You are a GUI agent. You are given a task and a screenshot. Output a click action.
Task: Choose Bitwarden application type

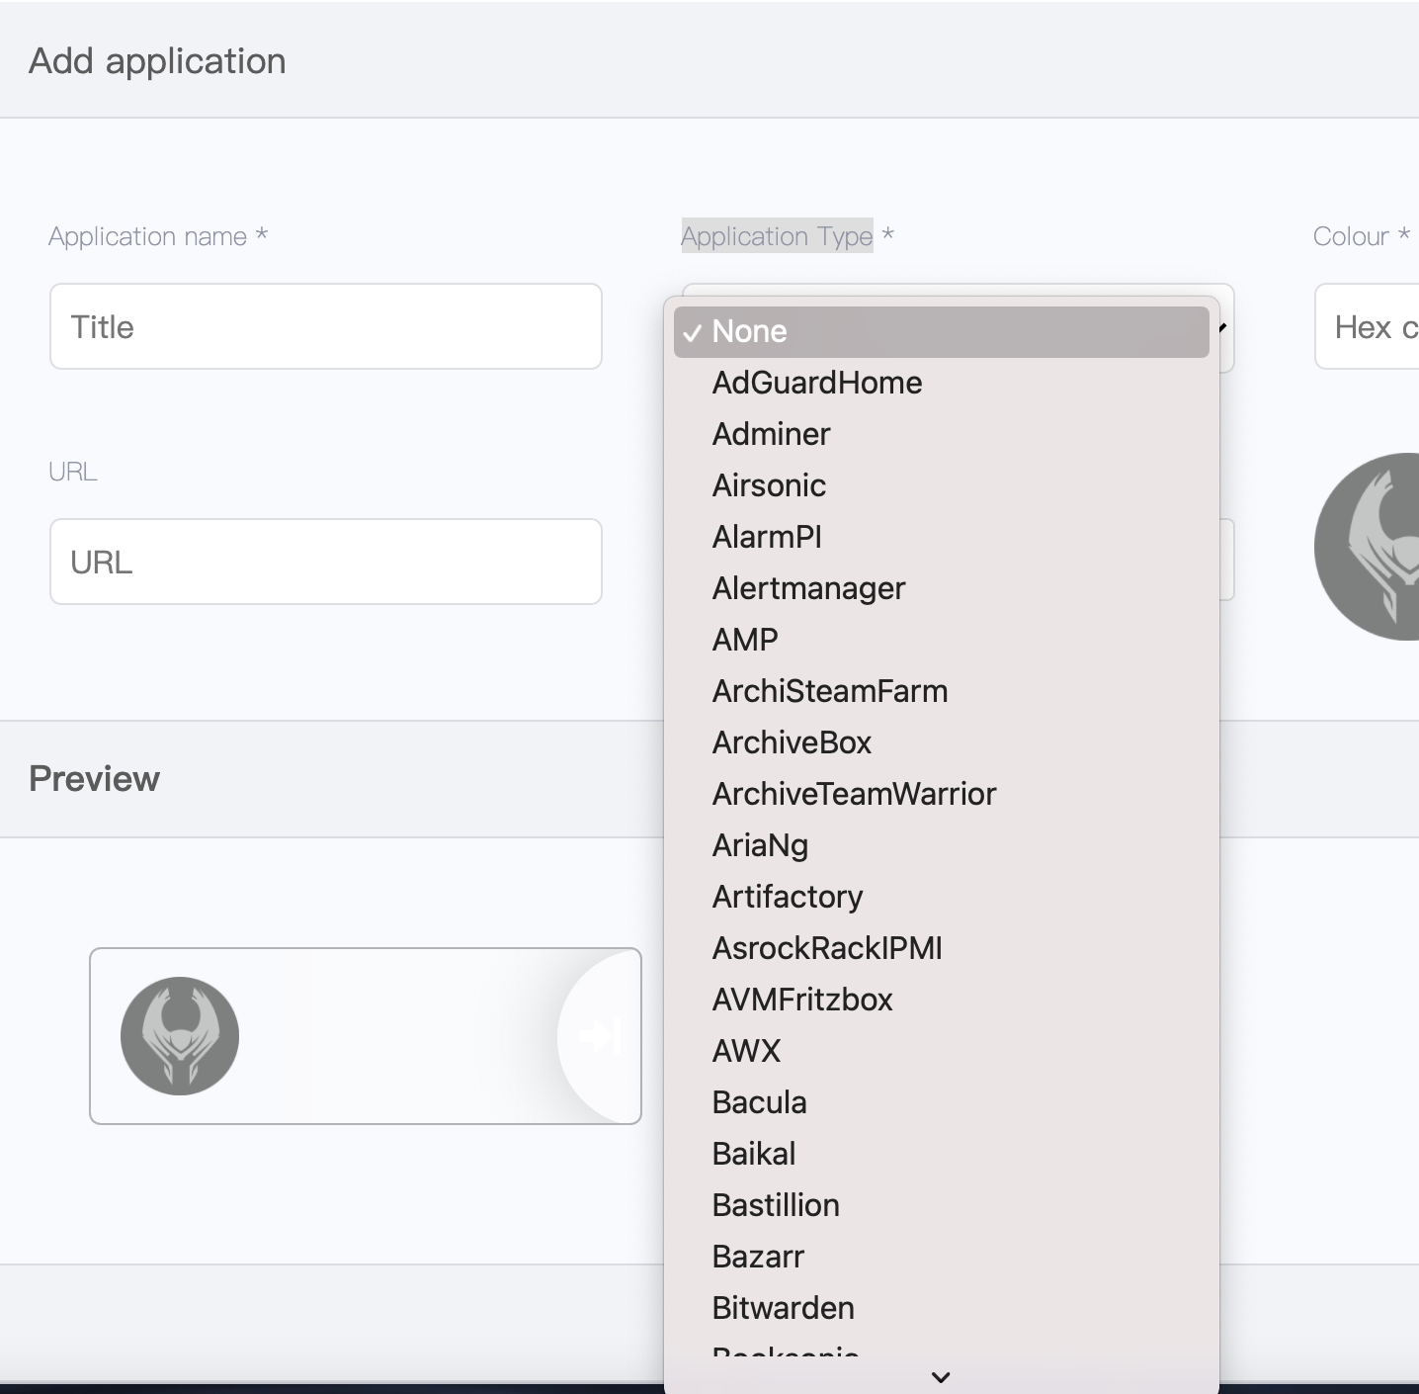[941, 1308]
